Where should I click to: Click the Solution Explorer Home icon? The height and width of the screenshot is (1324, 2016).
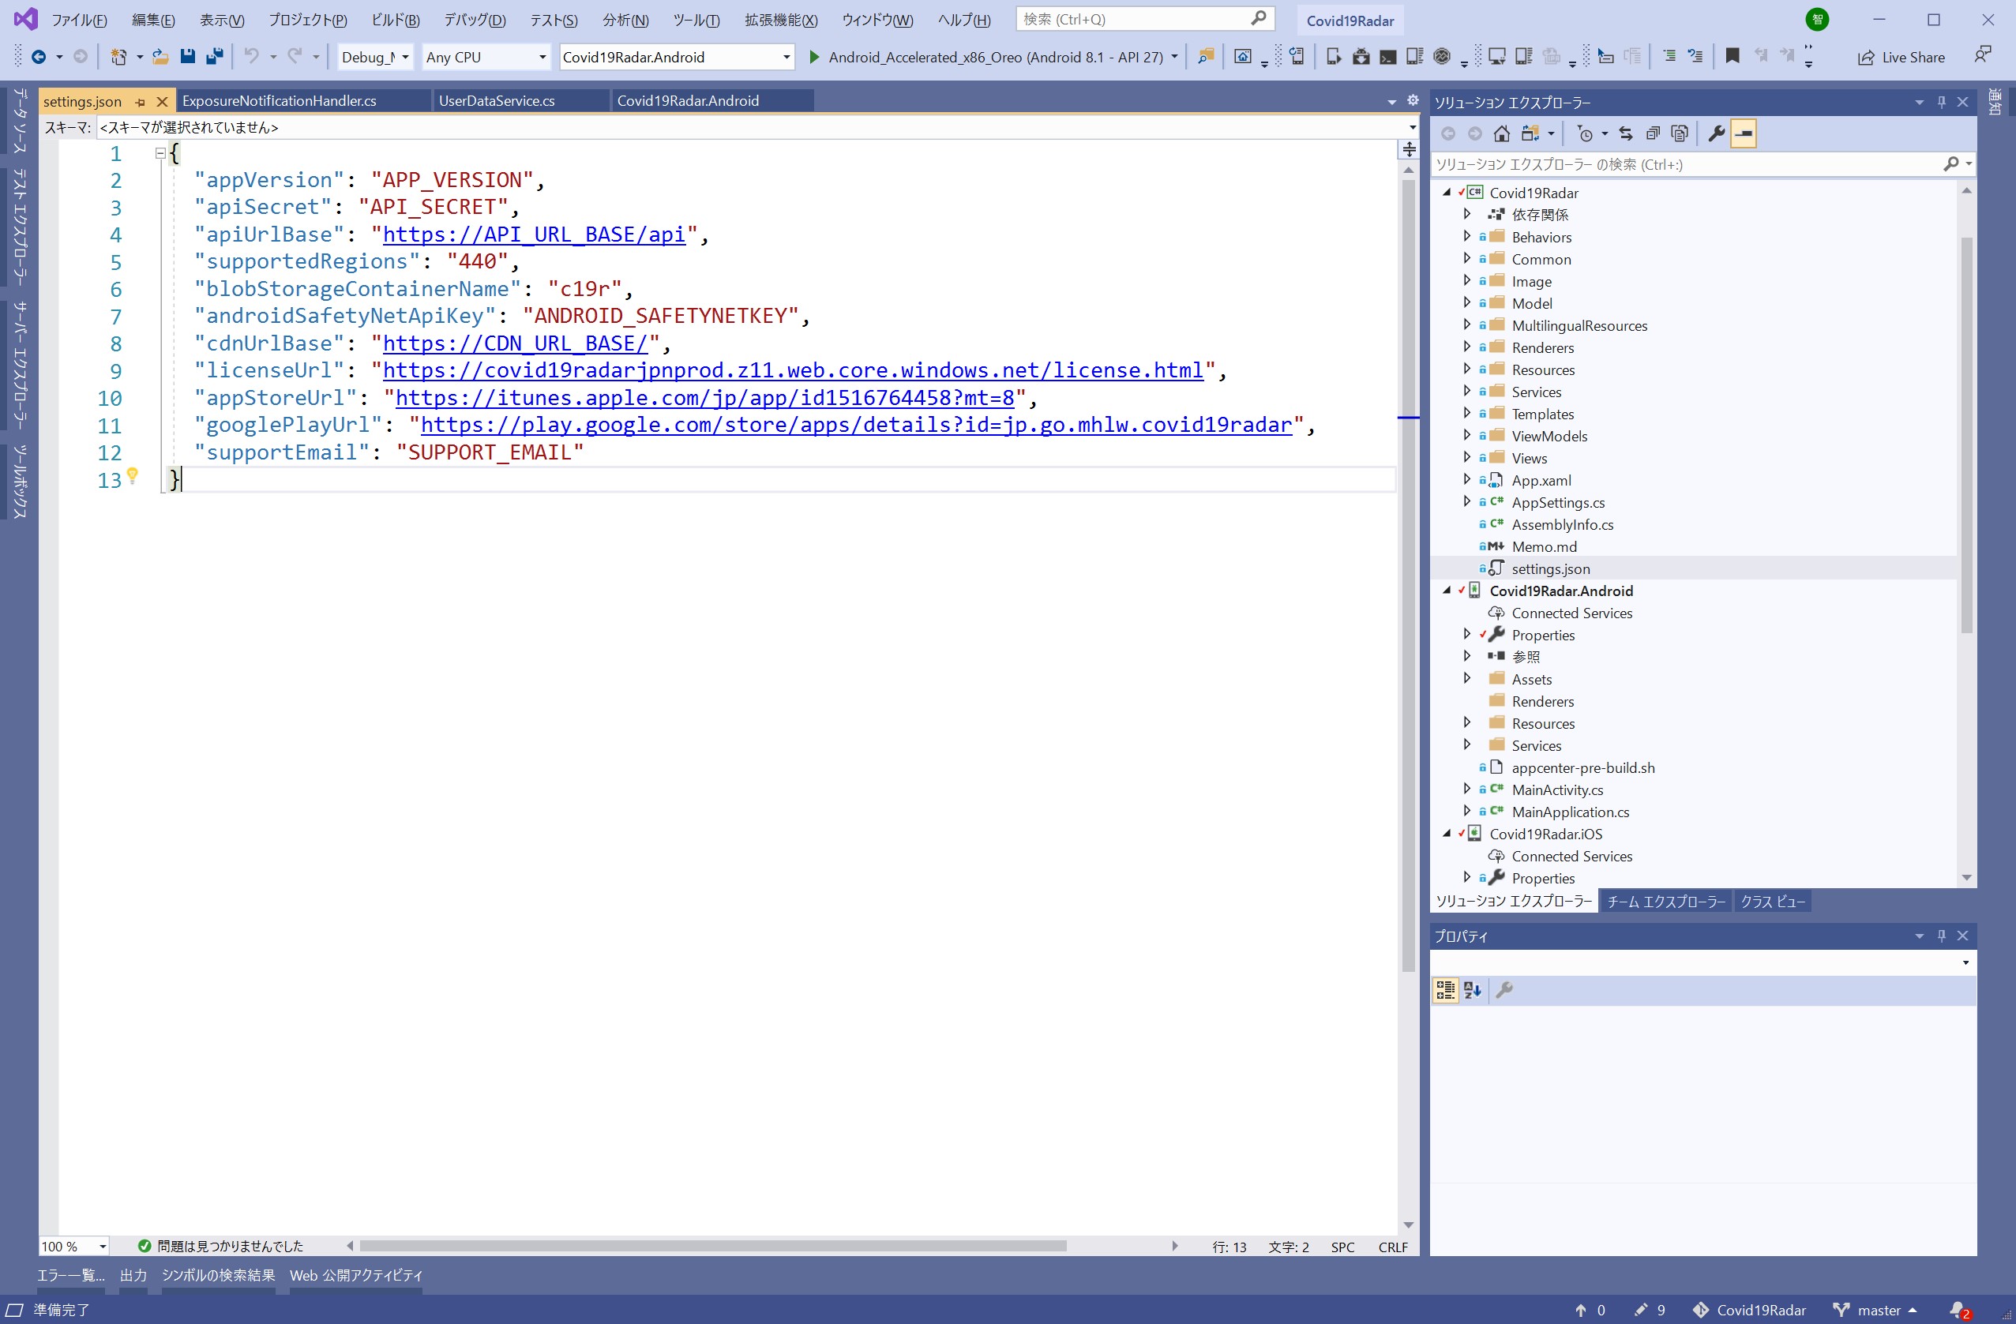1501,134
